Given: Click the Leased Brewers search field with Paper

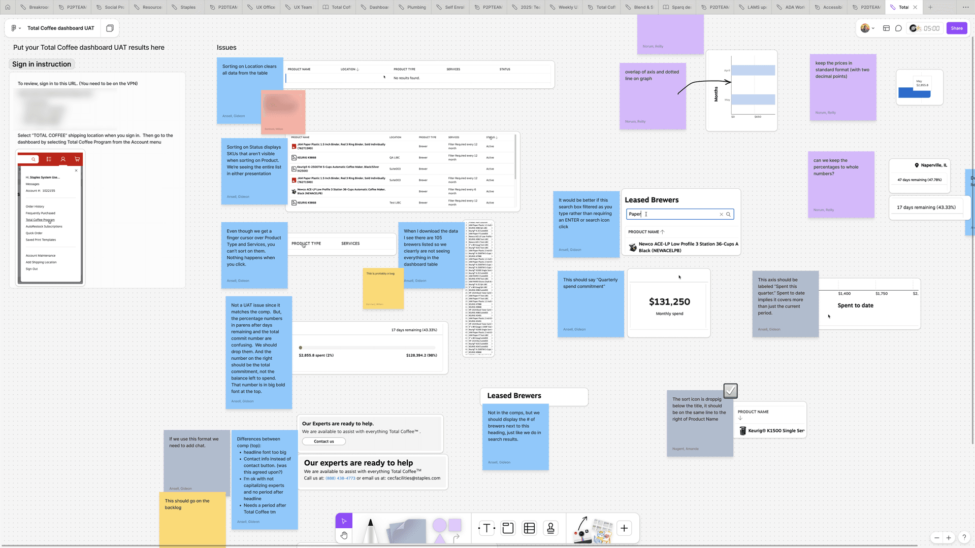Looking at the screenshot, I should (680, 214).
